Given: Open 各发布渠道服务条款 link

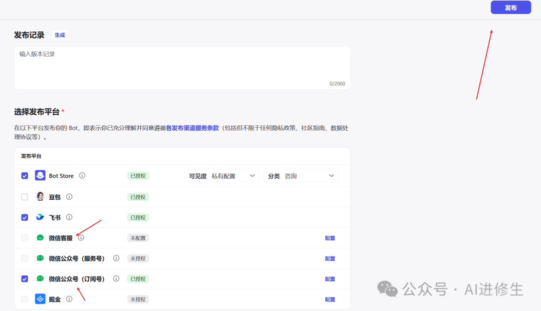Looking at the screenshot, I should 192,128.
